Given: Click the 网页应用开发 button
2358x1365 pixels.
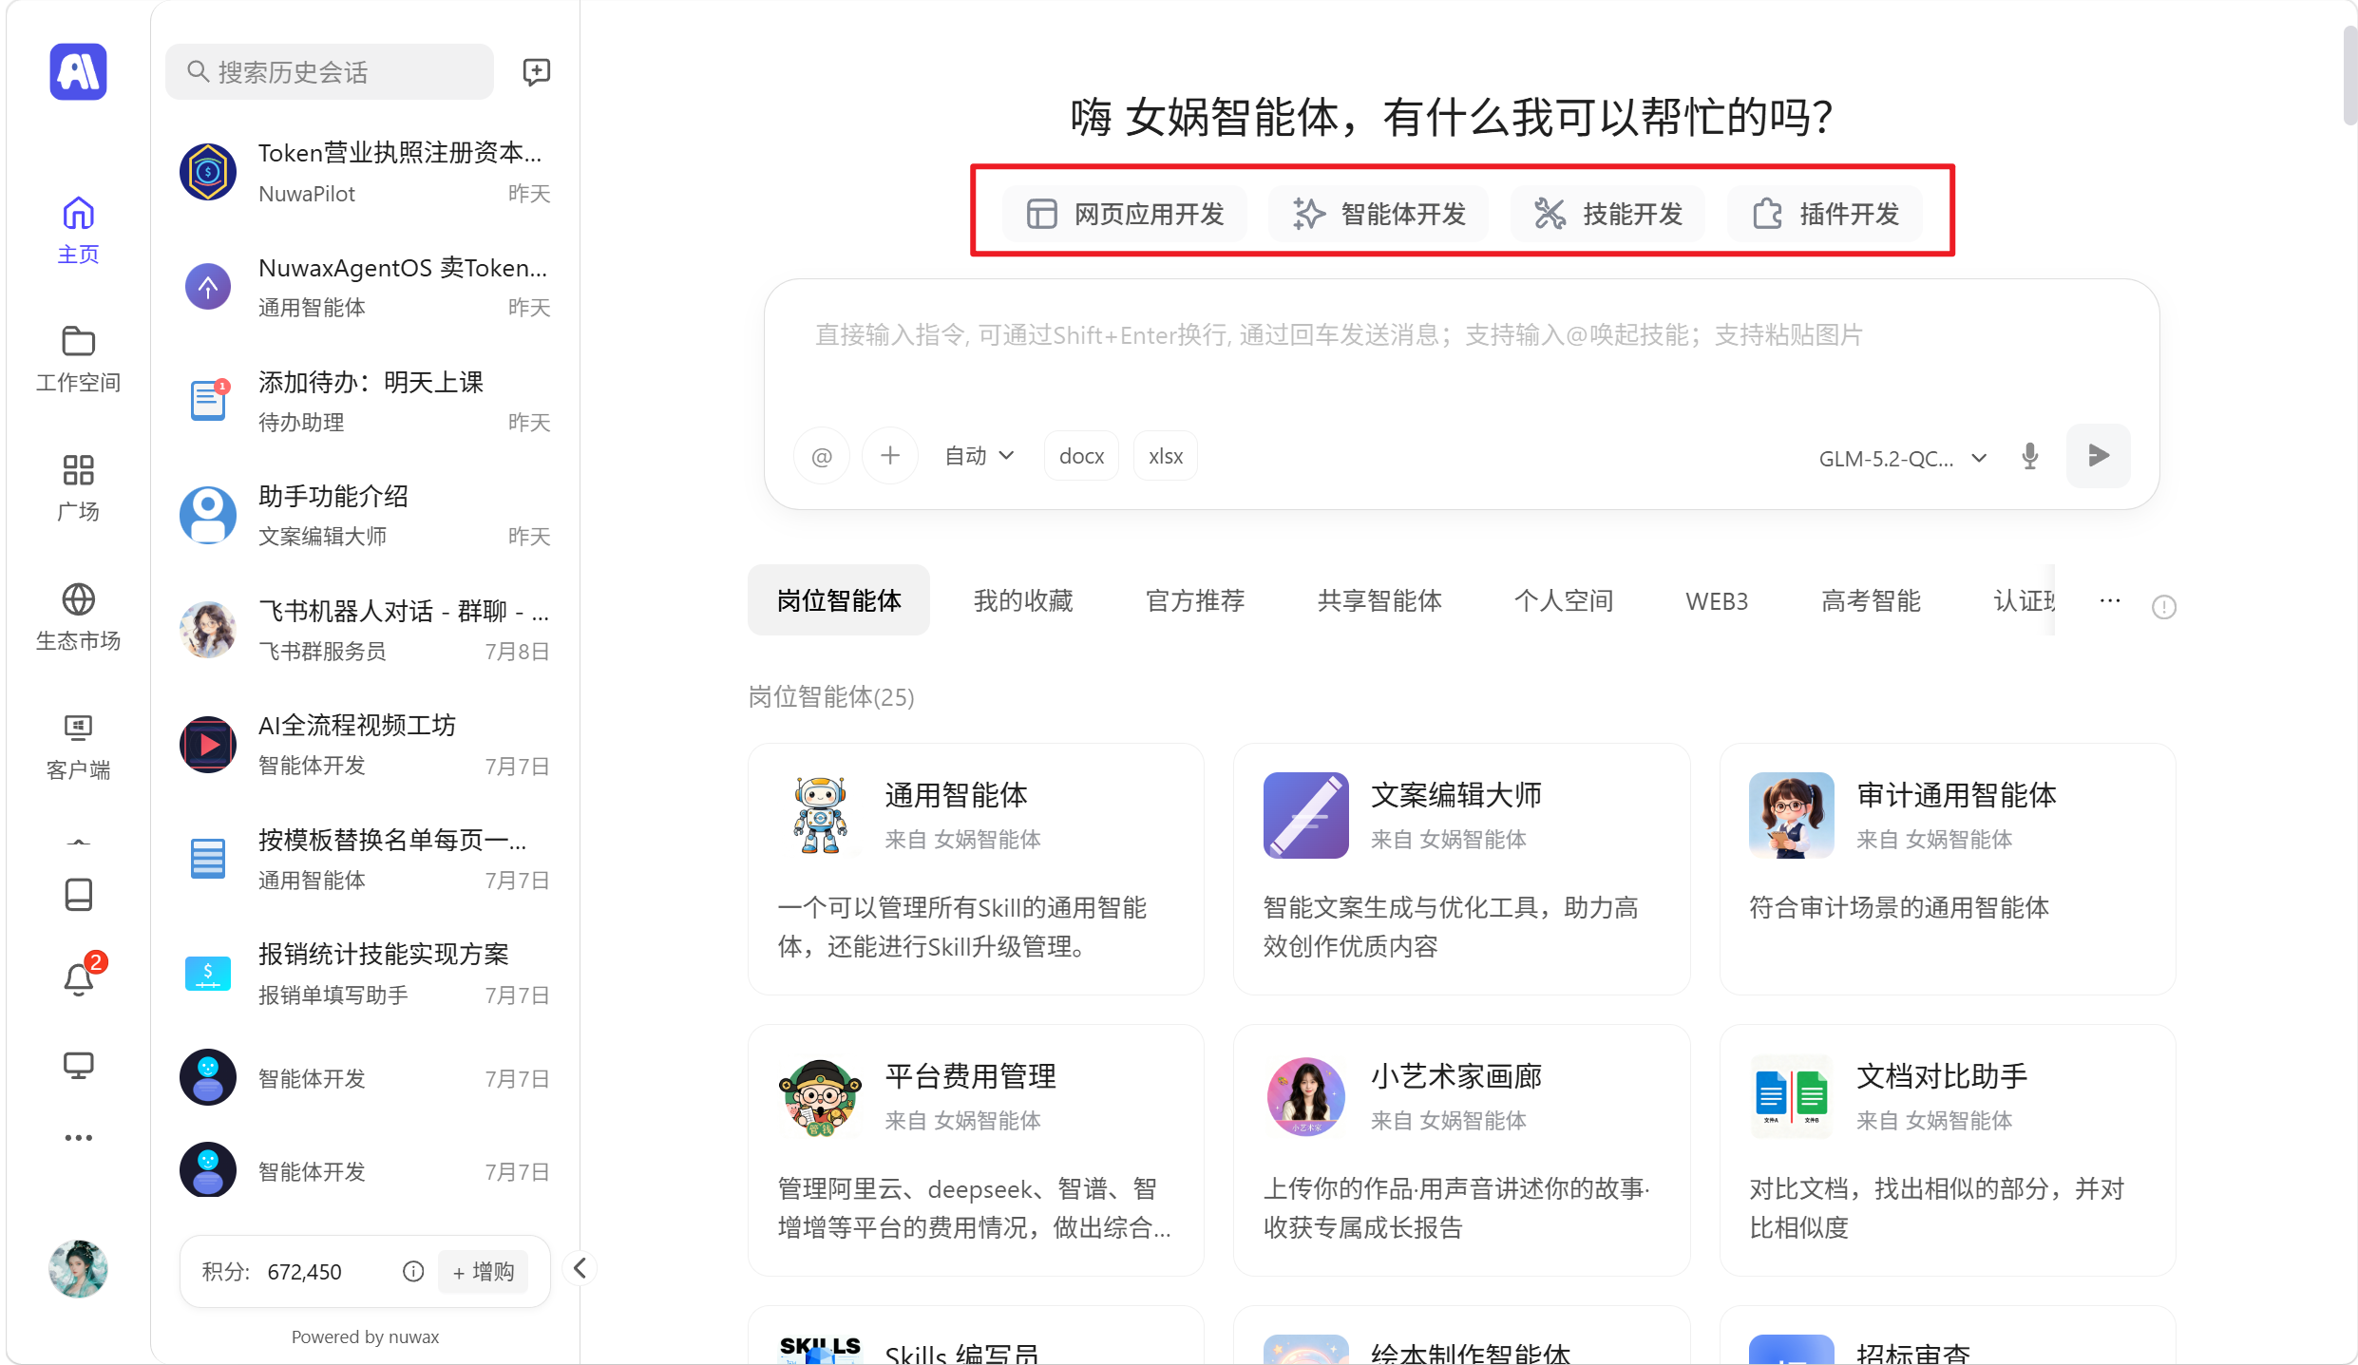Looking at the screenshot, I should (1125, 214).
